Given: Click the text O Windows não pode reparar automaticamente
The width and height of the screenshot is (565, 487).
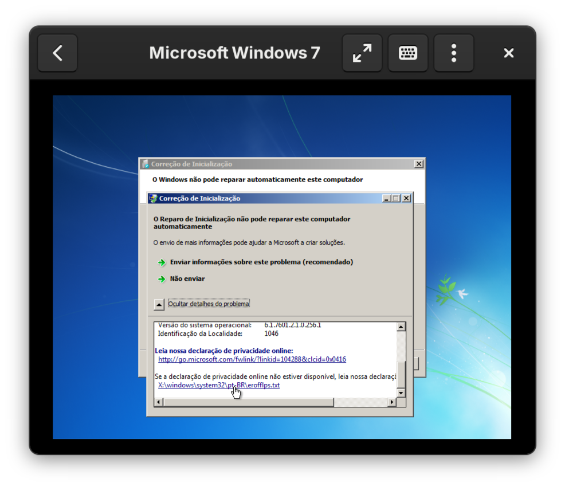Looking at the screenshot, I should coord(257,179).
